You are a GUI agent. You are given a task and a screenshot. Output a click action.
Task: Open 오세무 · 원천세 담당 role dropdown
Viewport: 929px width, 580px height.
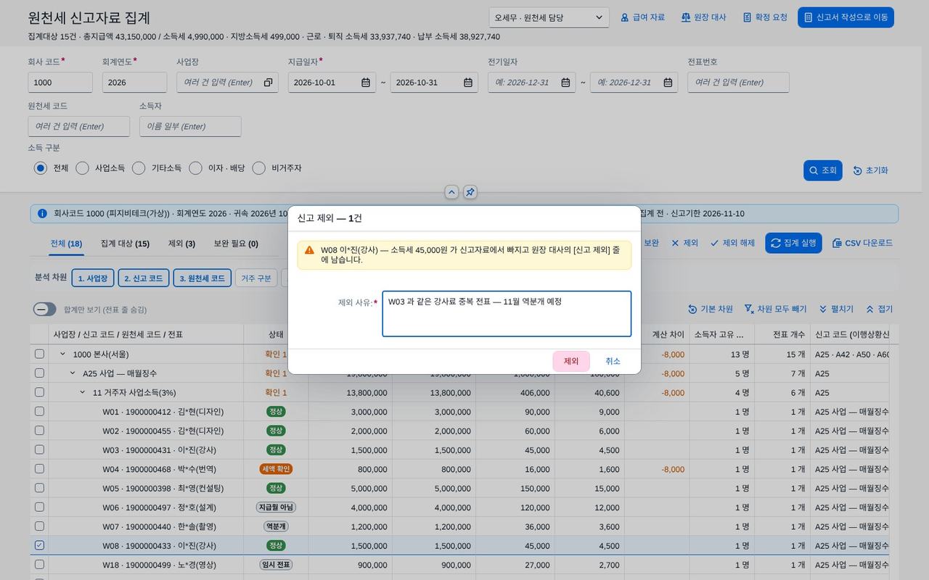click(549, 17)
